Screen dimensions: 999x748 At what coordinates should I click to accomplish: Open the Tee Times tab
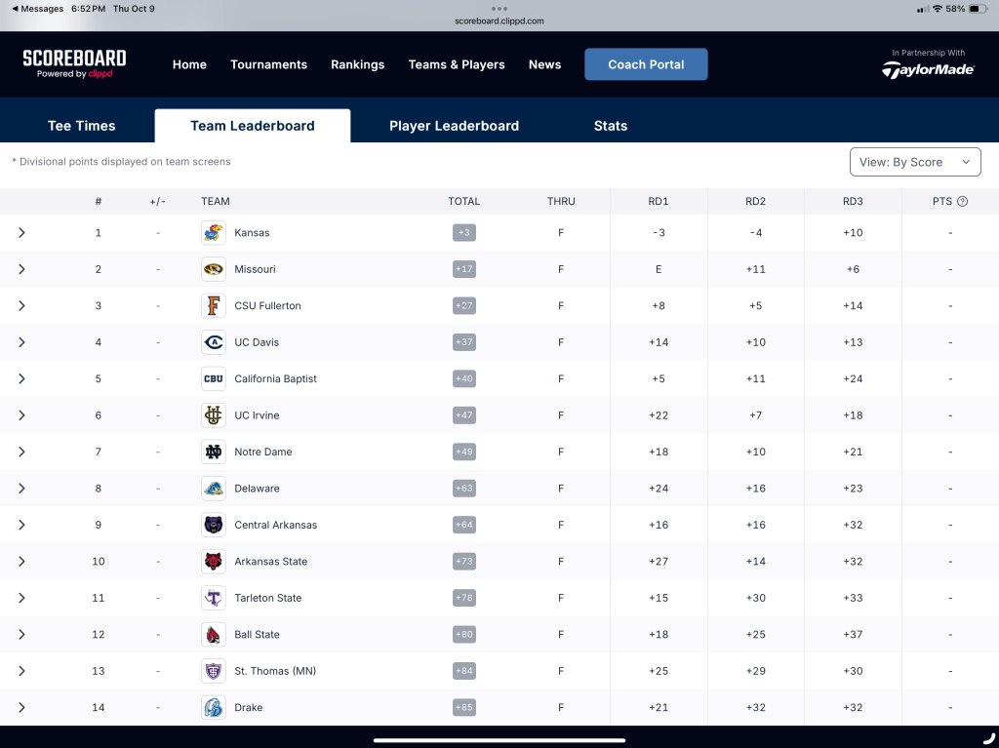(x=82, y=126)
